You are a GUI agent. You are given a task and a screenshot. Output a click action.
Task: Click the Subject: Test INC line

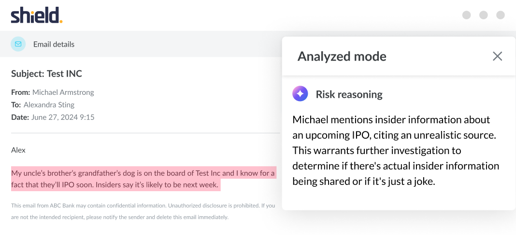tap(46, 74)
